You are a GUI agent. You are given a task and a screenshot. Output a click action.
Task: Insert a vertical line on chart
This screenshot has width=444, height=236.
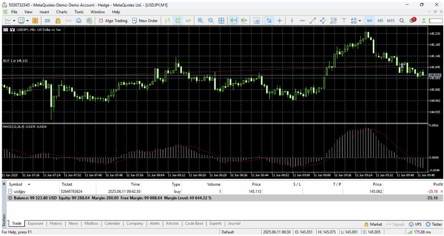tap(292, 21)
